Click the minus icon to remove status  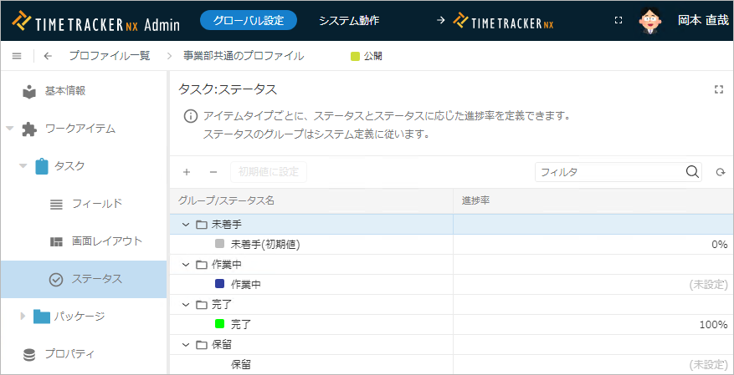pos(213,172)
